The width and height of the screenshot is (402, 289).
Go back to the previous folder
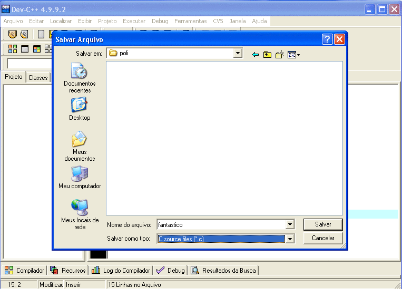256,54
